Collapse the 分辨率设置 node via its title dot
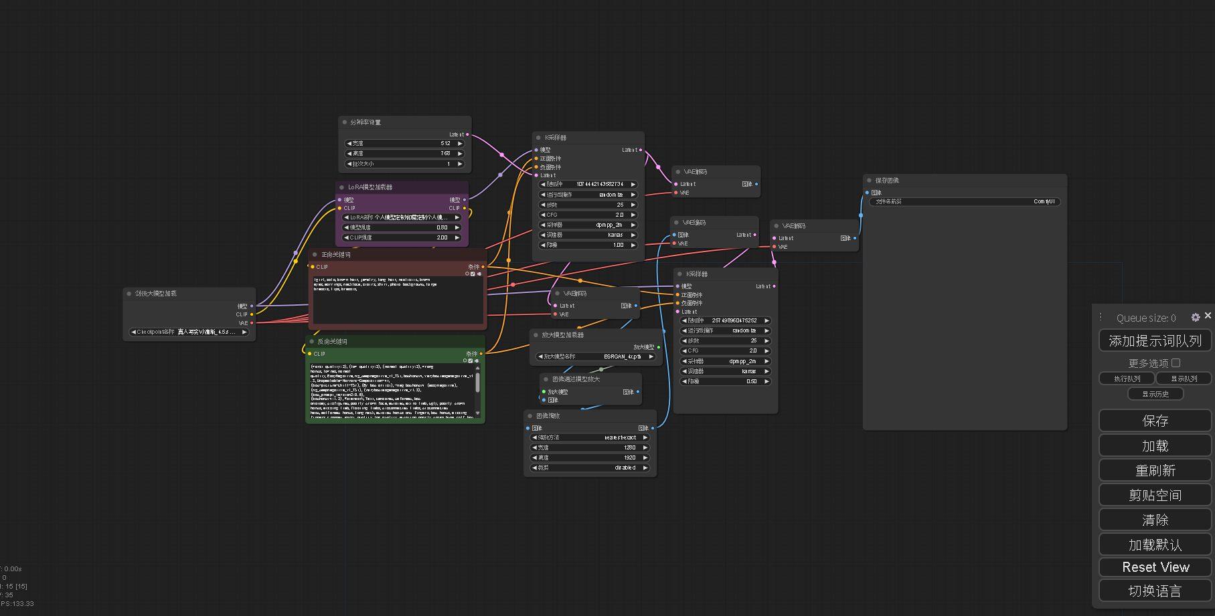The width and height of the screenshot is (1215, 616). click(x=344, y=122)
